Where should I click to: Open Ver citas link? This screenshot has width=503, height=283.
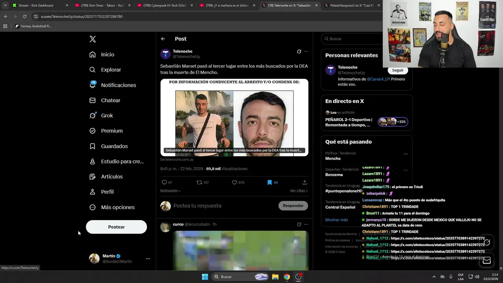(x=299, y=191)
